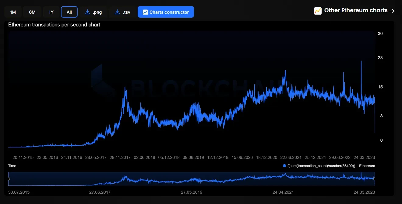Screen dimensions: 402x204
Task: Select the All time range
Action: (69, 12)
